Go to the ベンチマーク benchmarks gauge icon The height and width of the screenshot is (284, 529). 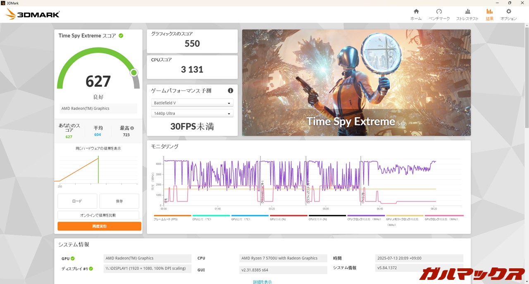pyautogui.click(x=439, y=12)
